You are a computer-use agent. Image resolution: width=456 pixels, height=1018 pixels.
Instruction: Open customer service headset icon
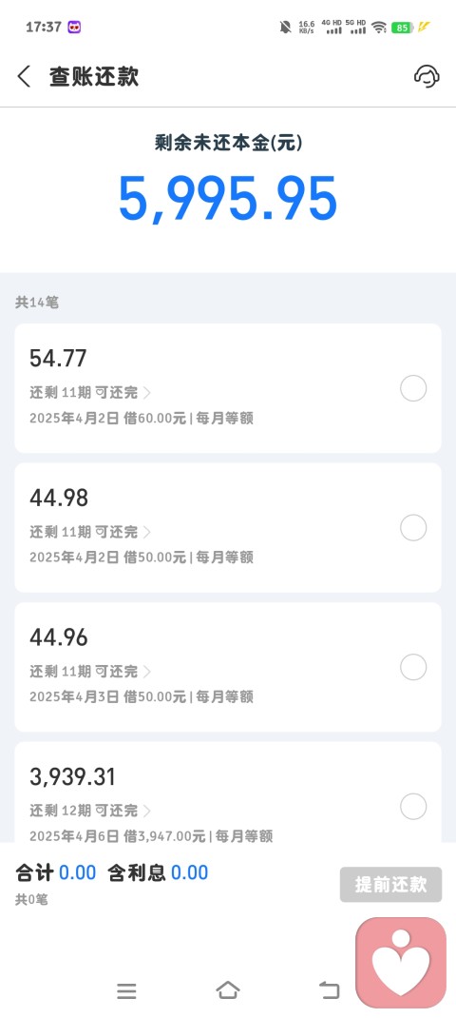427,76
